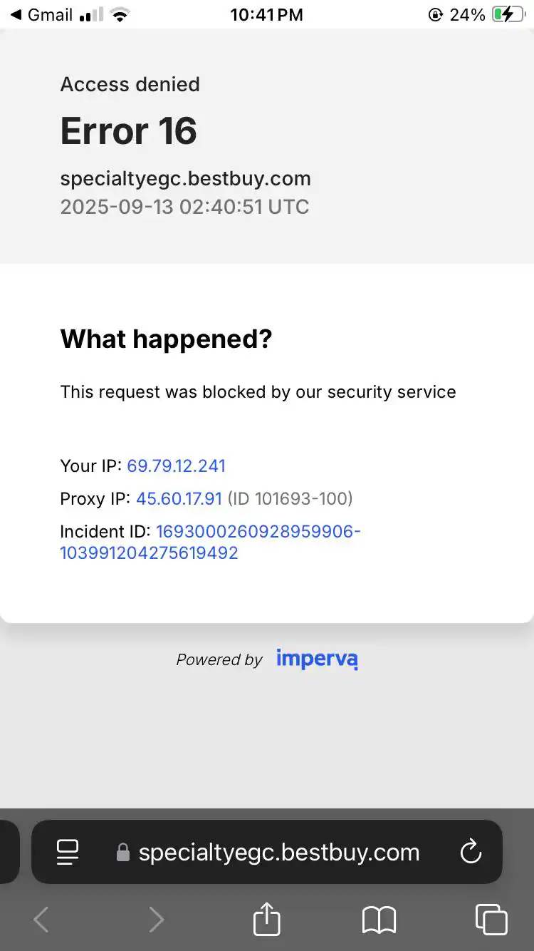
Task: Tap the padlock icon in address bar
Action: point(123,853)
